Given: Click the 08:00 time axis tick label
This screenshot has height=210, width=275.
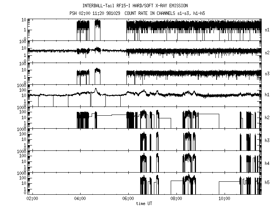Looking at the screenshot, I should point(176,199).
